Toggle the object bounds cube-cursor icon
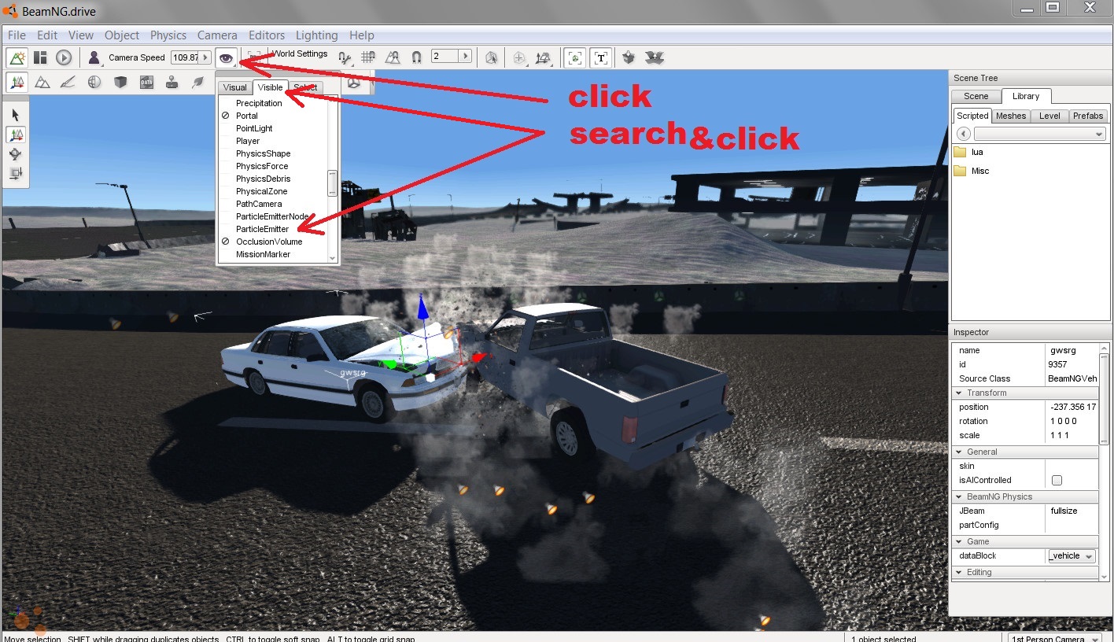Image resolution: width=1114 pixels, height=642 pixels. pos(492,57)
